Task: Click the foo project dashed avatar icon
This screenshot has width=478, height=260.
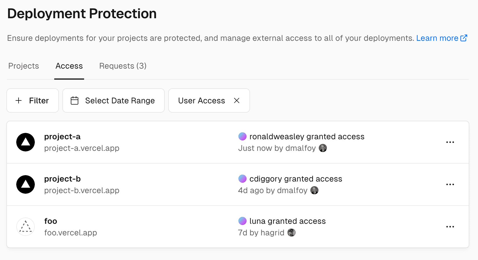Action: point(25,227)
